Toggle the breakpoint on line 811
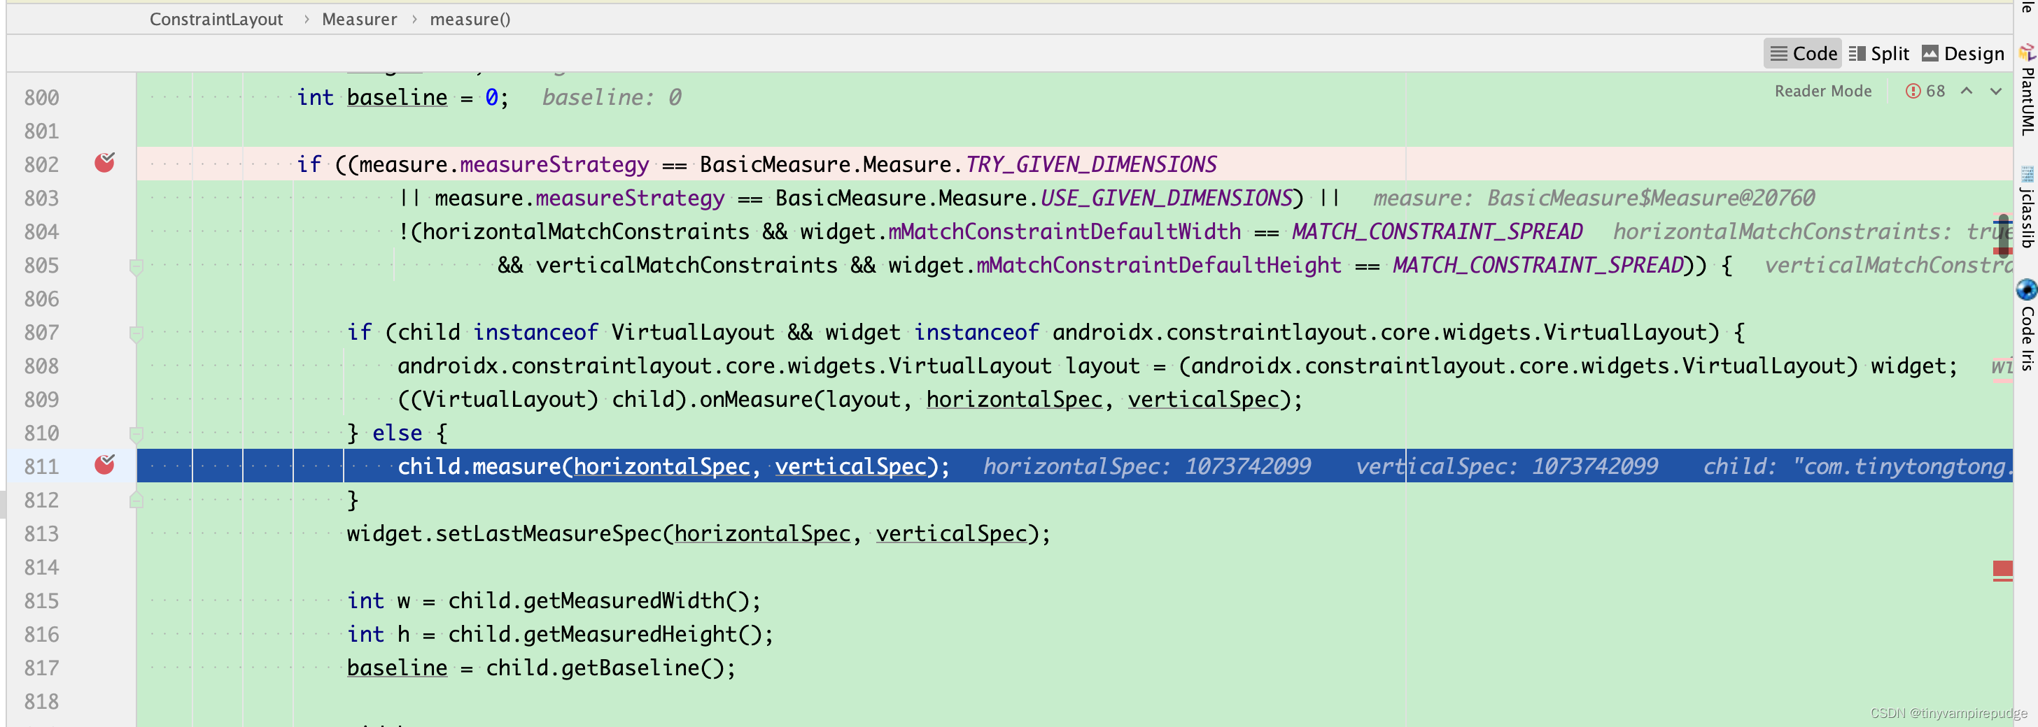 tap(104, 465)
